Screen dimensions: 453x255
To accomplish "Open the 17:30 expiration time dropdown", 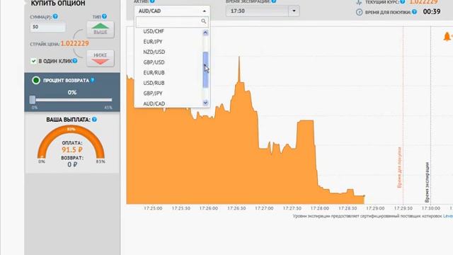I will (x=294, y=11).
